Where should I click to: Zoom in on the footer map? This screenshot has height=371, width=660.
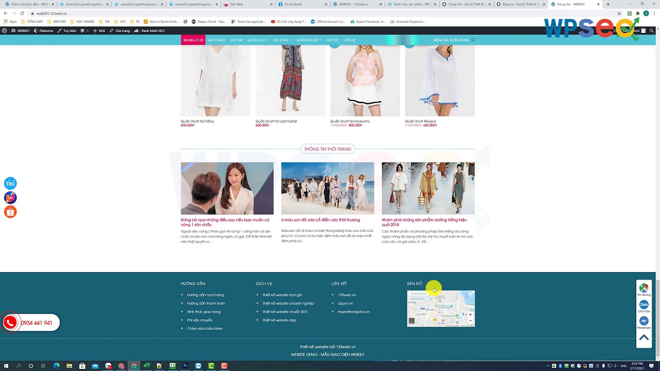470,314
